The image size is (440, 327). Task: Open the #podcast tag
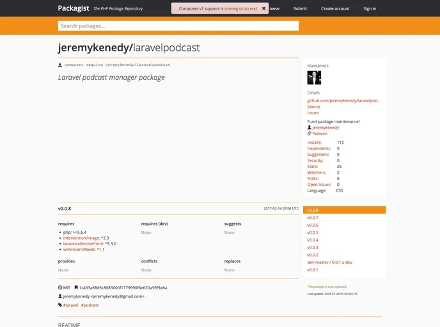pos(90,305)
